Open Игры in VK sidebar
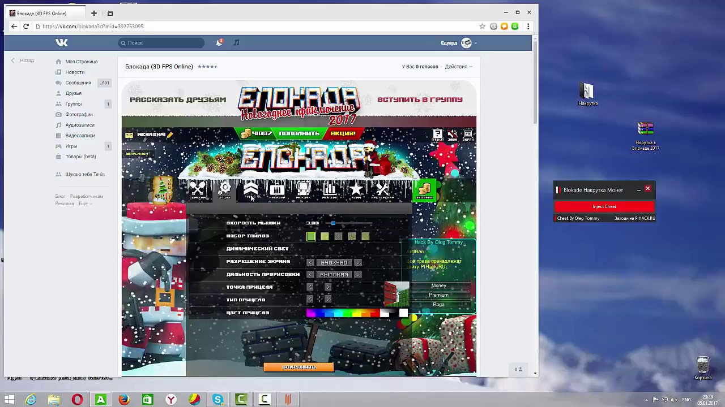The image size is (725, 407). (71, 146)
